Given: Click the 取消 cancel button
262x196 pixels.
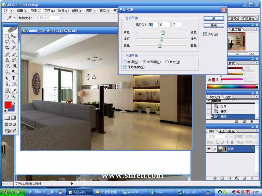Looking at the screenshot, I should [214, 26].
